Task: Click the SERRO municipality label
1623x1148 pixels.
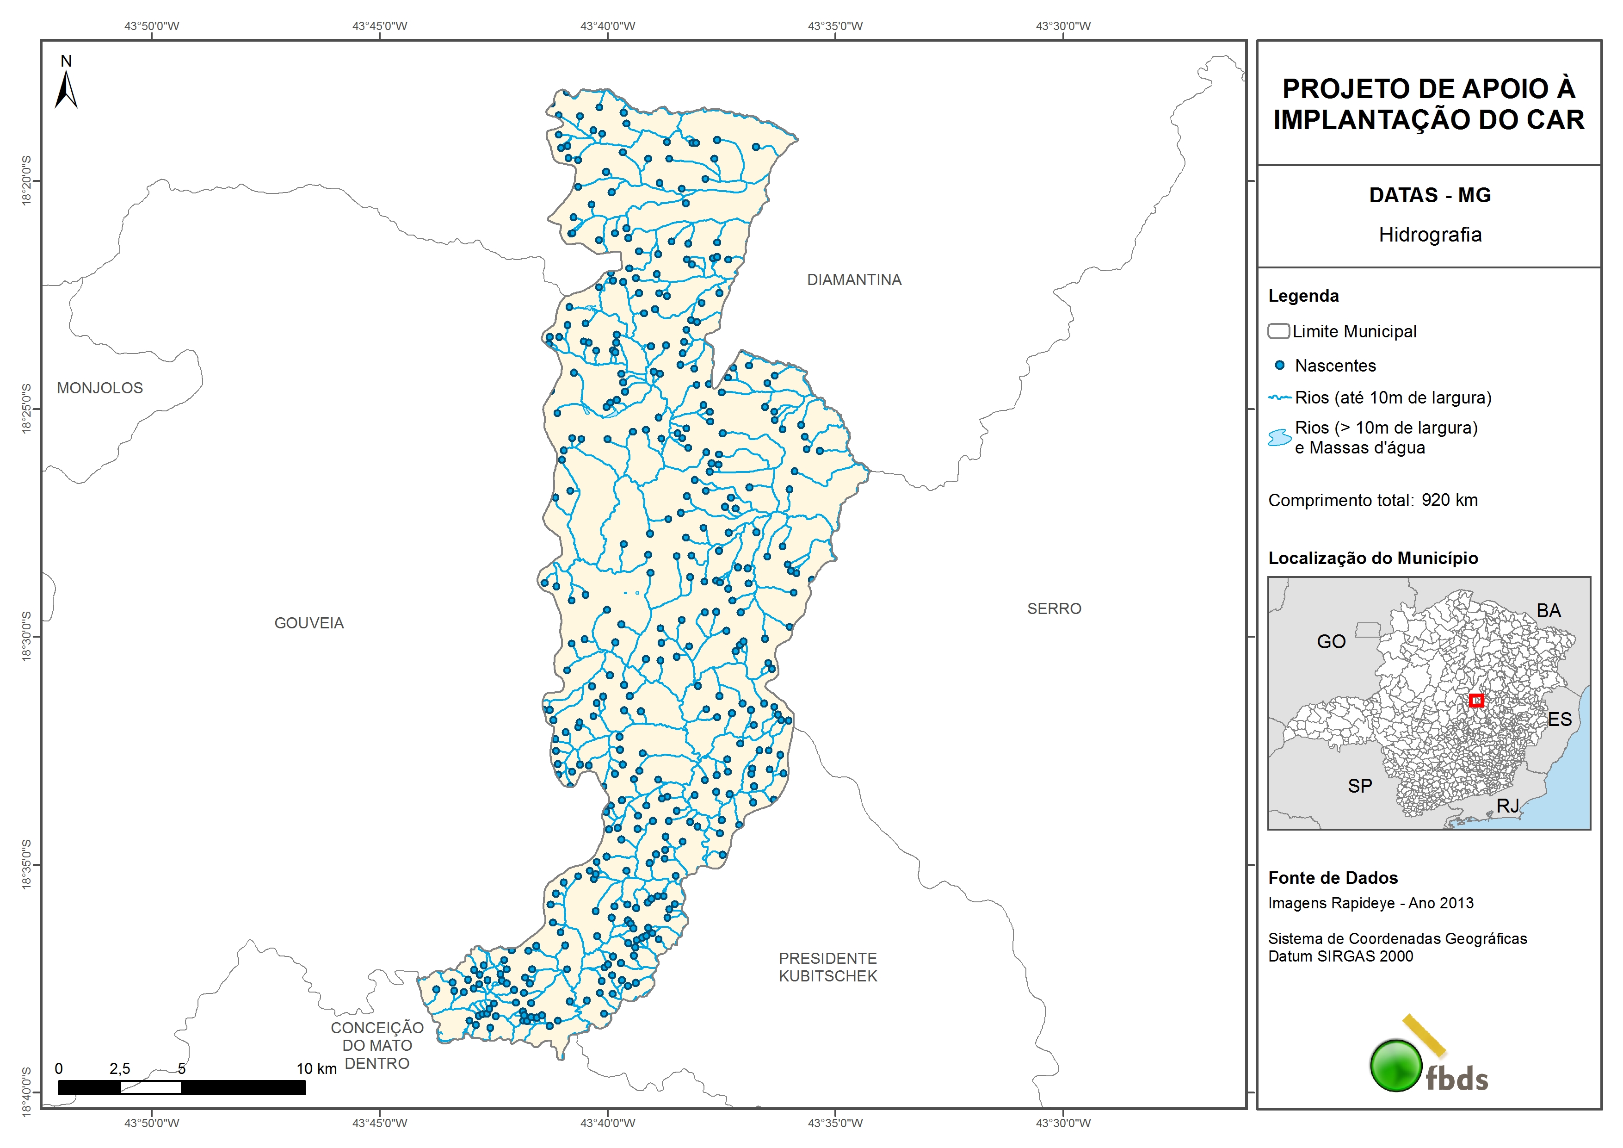Action: pyautogui.click(x=1054, y=609)
